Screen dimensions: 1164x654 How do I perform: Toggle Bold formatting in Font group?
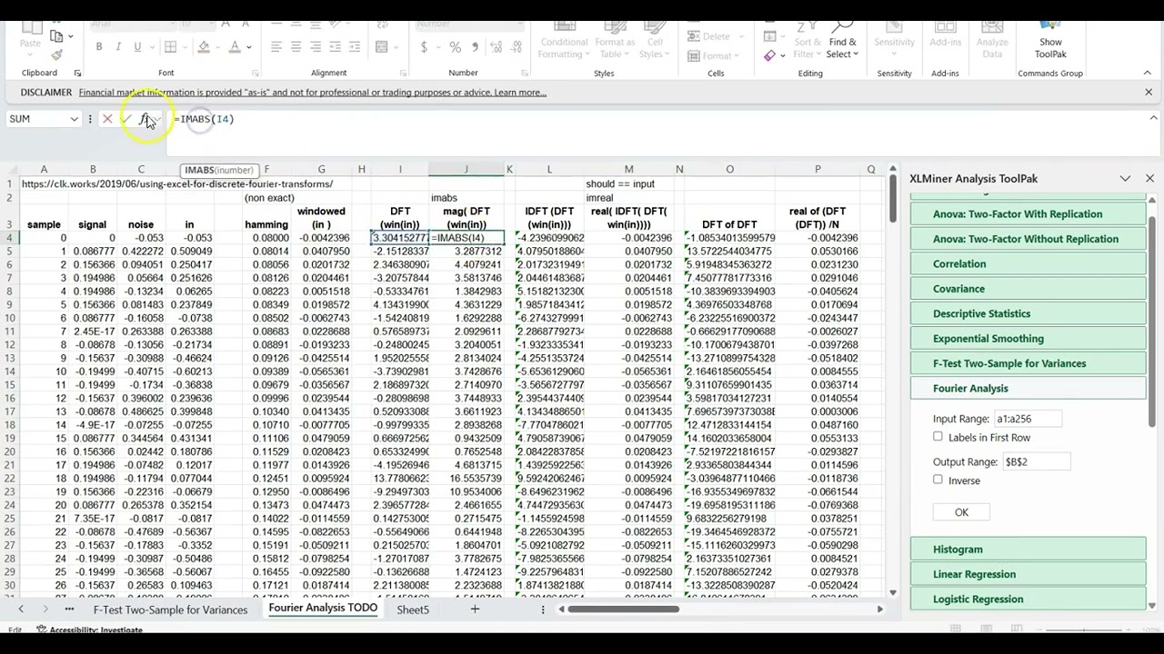click(98, 47)
